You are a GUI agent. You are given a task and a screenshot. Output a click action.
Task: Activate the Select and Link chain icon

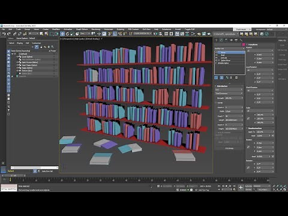(14, 34)
